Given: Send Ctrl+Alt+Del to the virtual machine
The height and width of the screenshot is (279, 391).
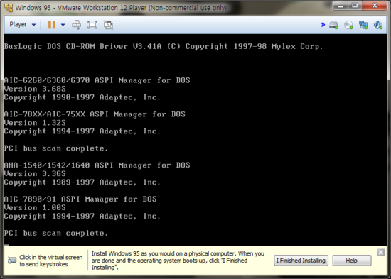Looking at the screenshot, I should (76, 25).
